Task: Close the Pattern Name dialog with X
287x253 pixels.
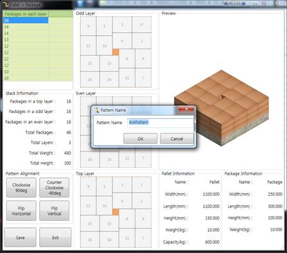Action: click(x=186, y=109)
